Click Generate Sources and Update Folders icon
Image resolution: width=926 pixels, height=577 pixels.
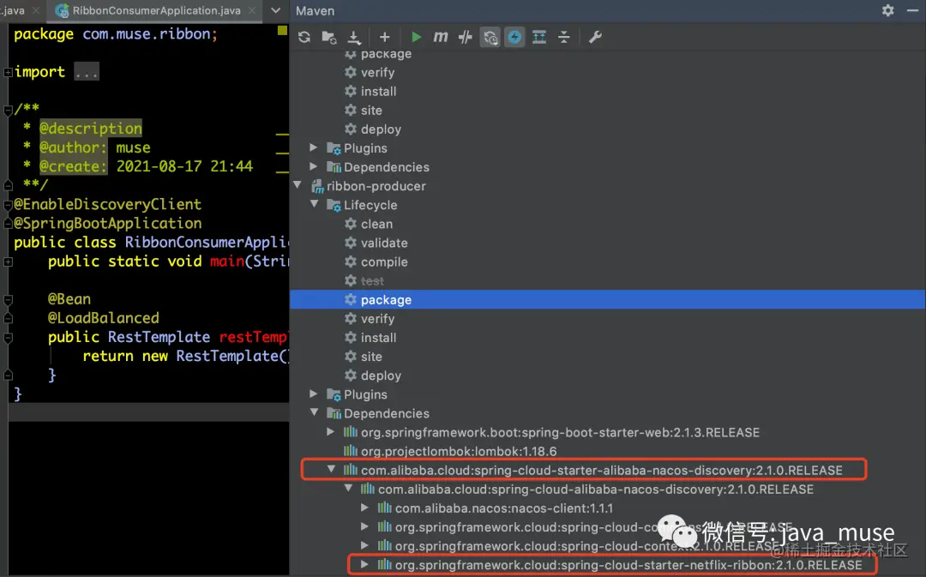pos(329,37)
